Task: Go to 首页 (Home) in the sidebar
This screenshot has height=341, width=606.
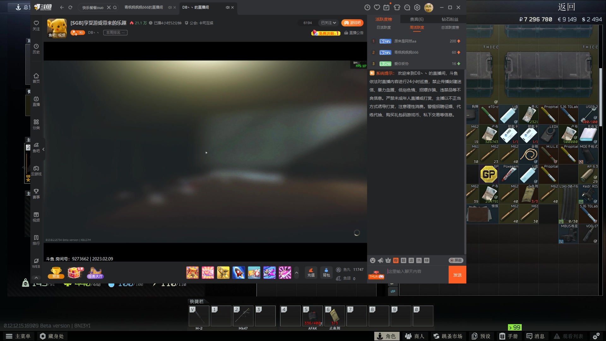Action: coord(36,78)
